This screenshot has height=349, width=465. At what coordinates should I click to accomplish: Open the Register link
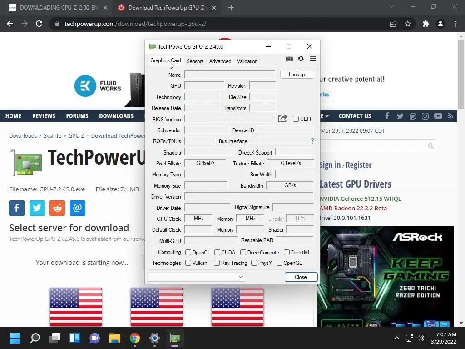pyautogui.click(x=359, y=165)
